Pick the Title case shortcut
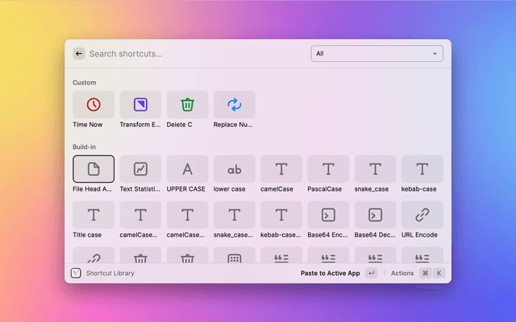The width and height of the screenshot is (516, 322). point(94,215)
